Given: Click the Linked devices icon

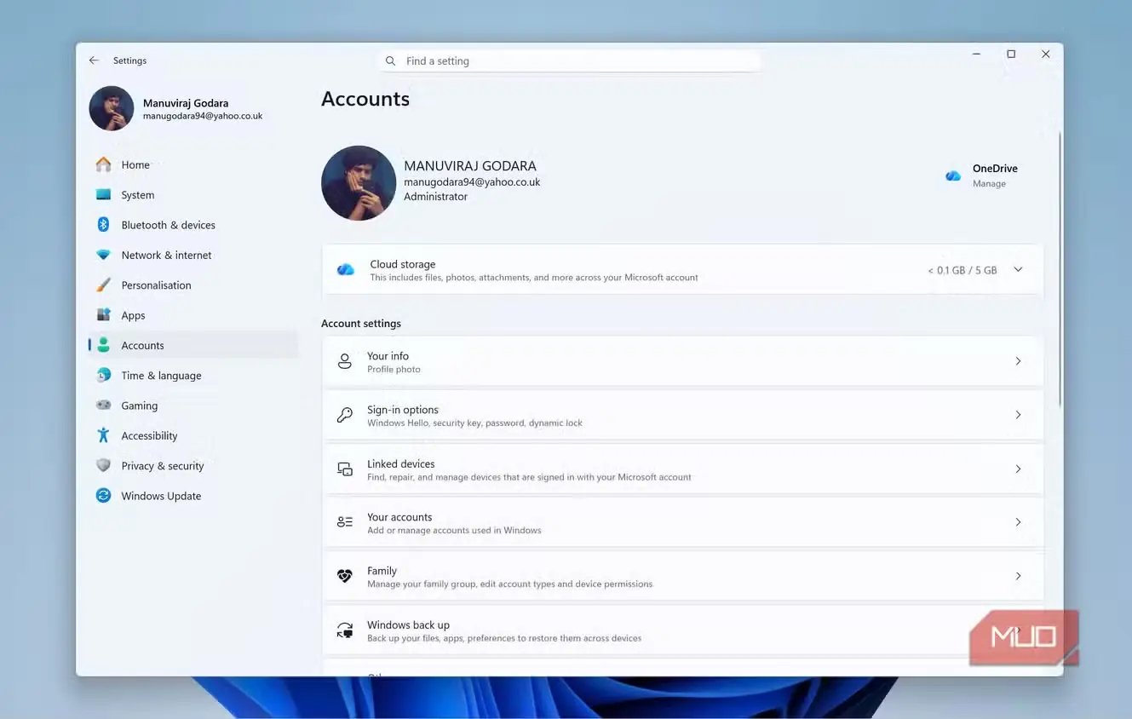Looking at the screenshot, I should 345,469.
